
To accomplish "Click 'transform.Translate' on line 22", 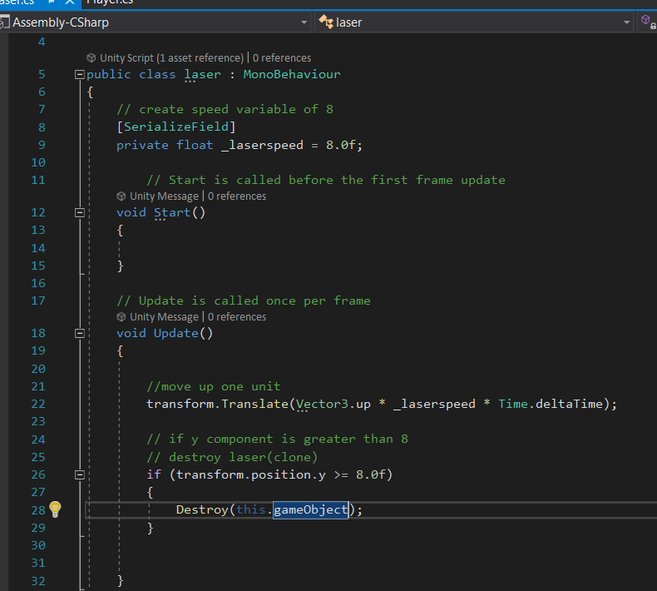I will click(x=217, y=404).
